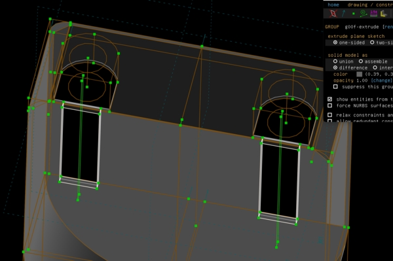Click the color value (0.39, text
The height and width of the screenshot is (261, 393).
pyautogui.click(x=373, y=75)
